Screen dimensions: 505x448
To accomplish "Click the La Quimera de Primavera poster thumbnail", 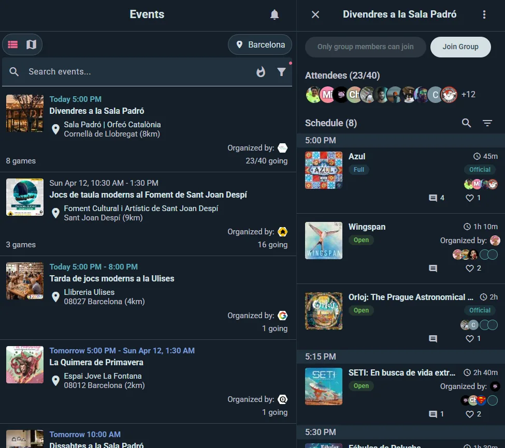I will pyautogui.click(x=25, y=365).
